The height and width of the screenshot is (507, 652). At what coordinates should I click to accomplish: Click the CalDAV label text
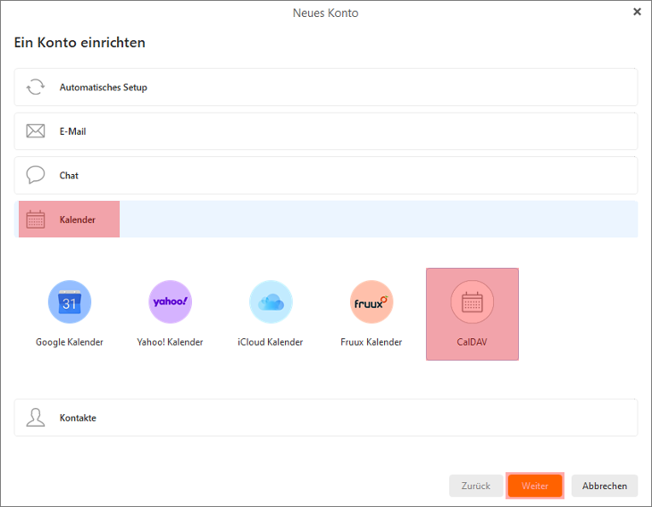pyautogui.click(x=472, y=342)
